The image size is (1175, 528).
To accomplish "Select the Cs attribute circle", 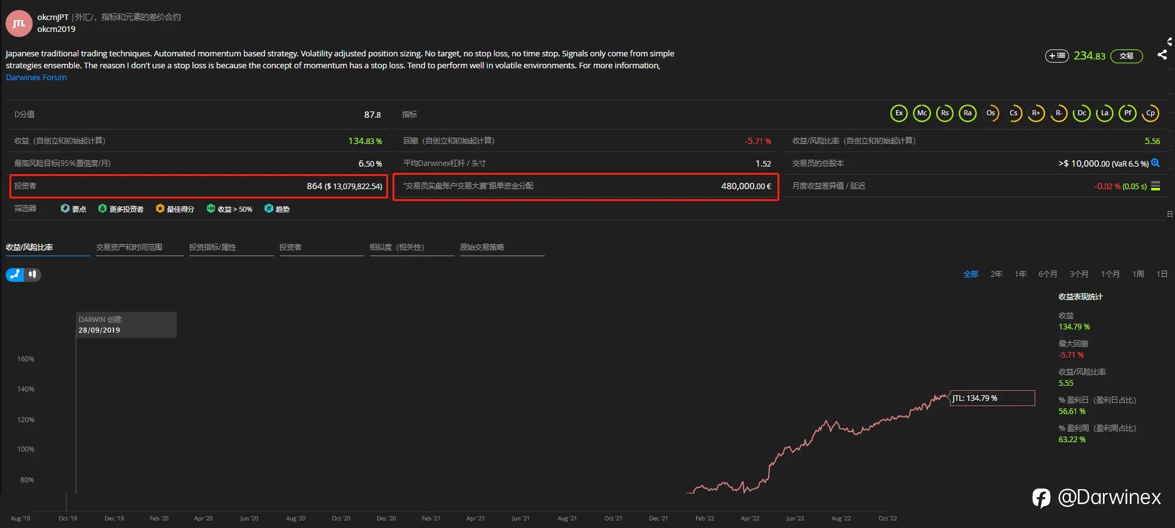I will (1013, 113).
